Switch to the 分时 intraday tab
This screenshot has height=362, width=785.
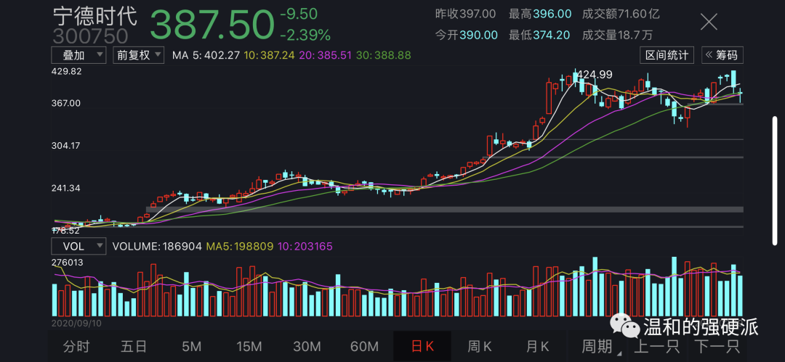[x=77, y=347]
